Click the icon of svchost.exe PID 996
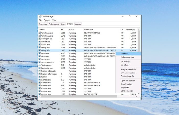 pyautogui.click(x=40, y=86)
